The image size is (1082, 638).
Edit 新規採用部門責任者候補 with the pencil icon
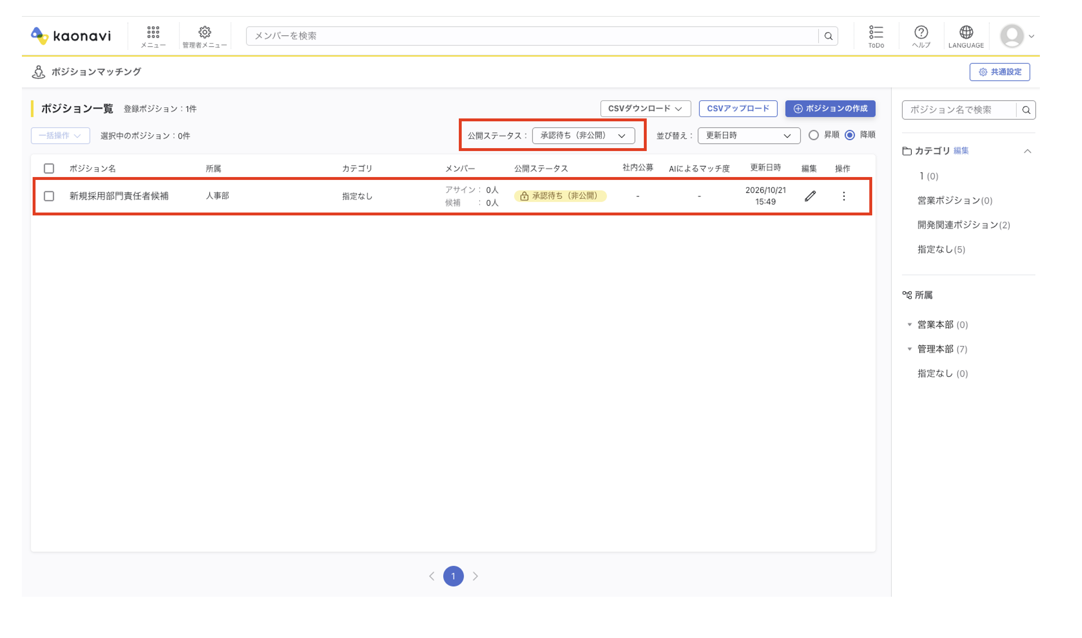pyautogui.click(x=810, y=196)
